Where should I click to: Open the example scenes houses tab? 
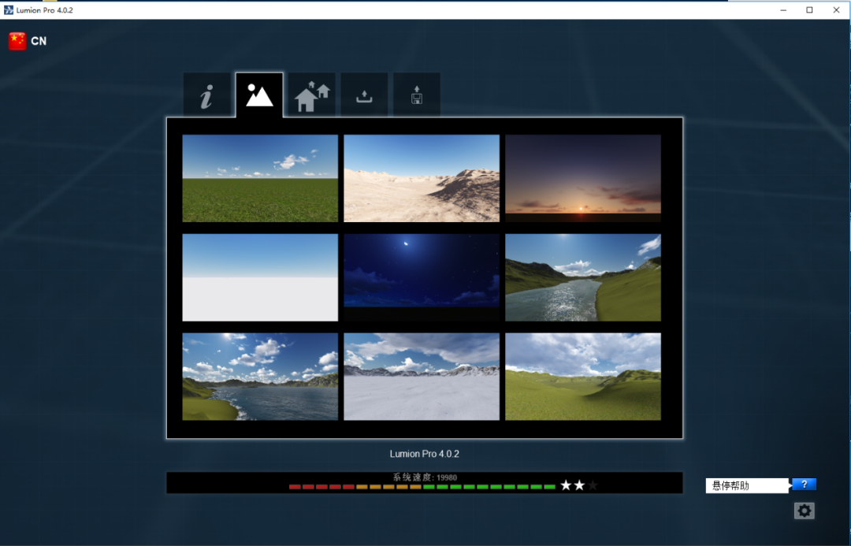pyautogui.click(x=311, y=95)
